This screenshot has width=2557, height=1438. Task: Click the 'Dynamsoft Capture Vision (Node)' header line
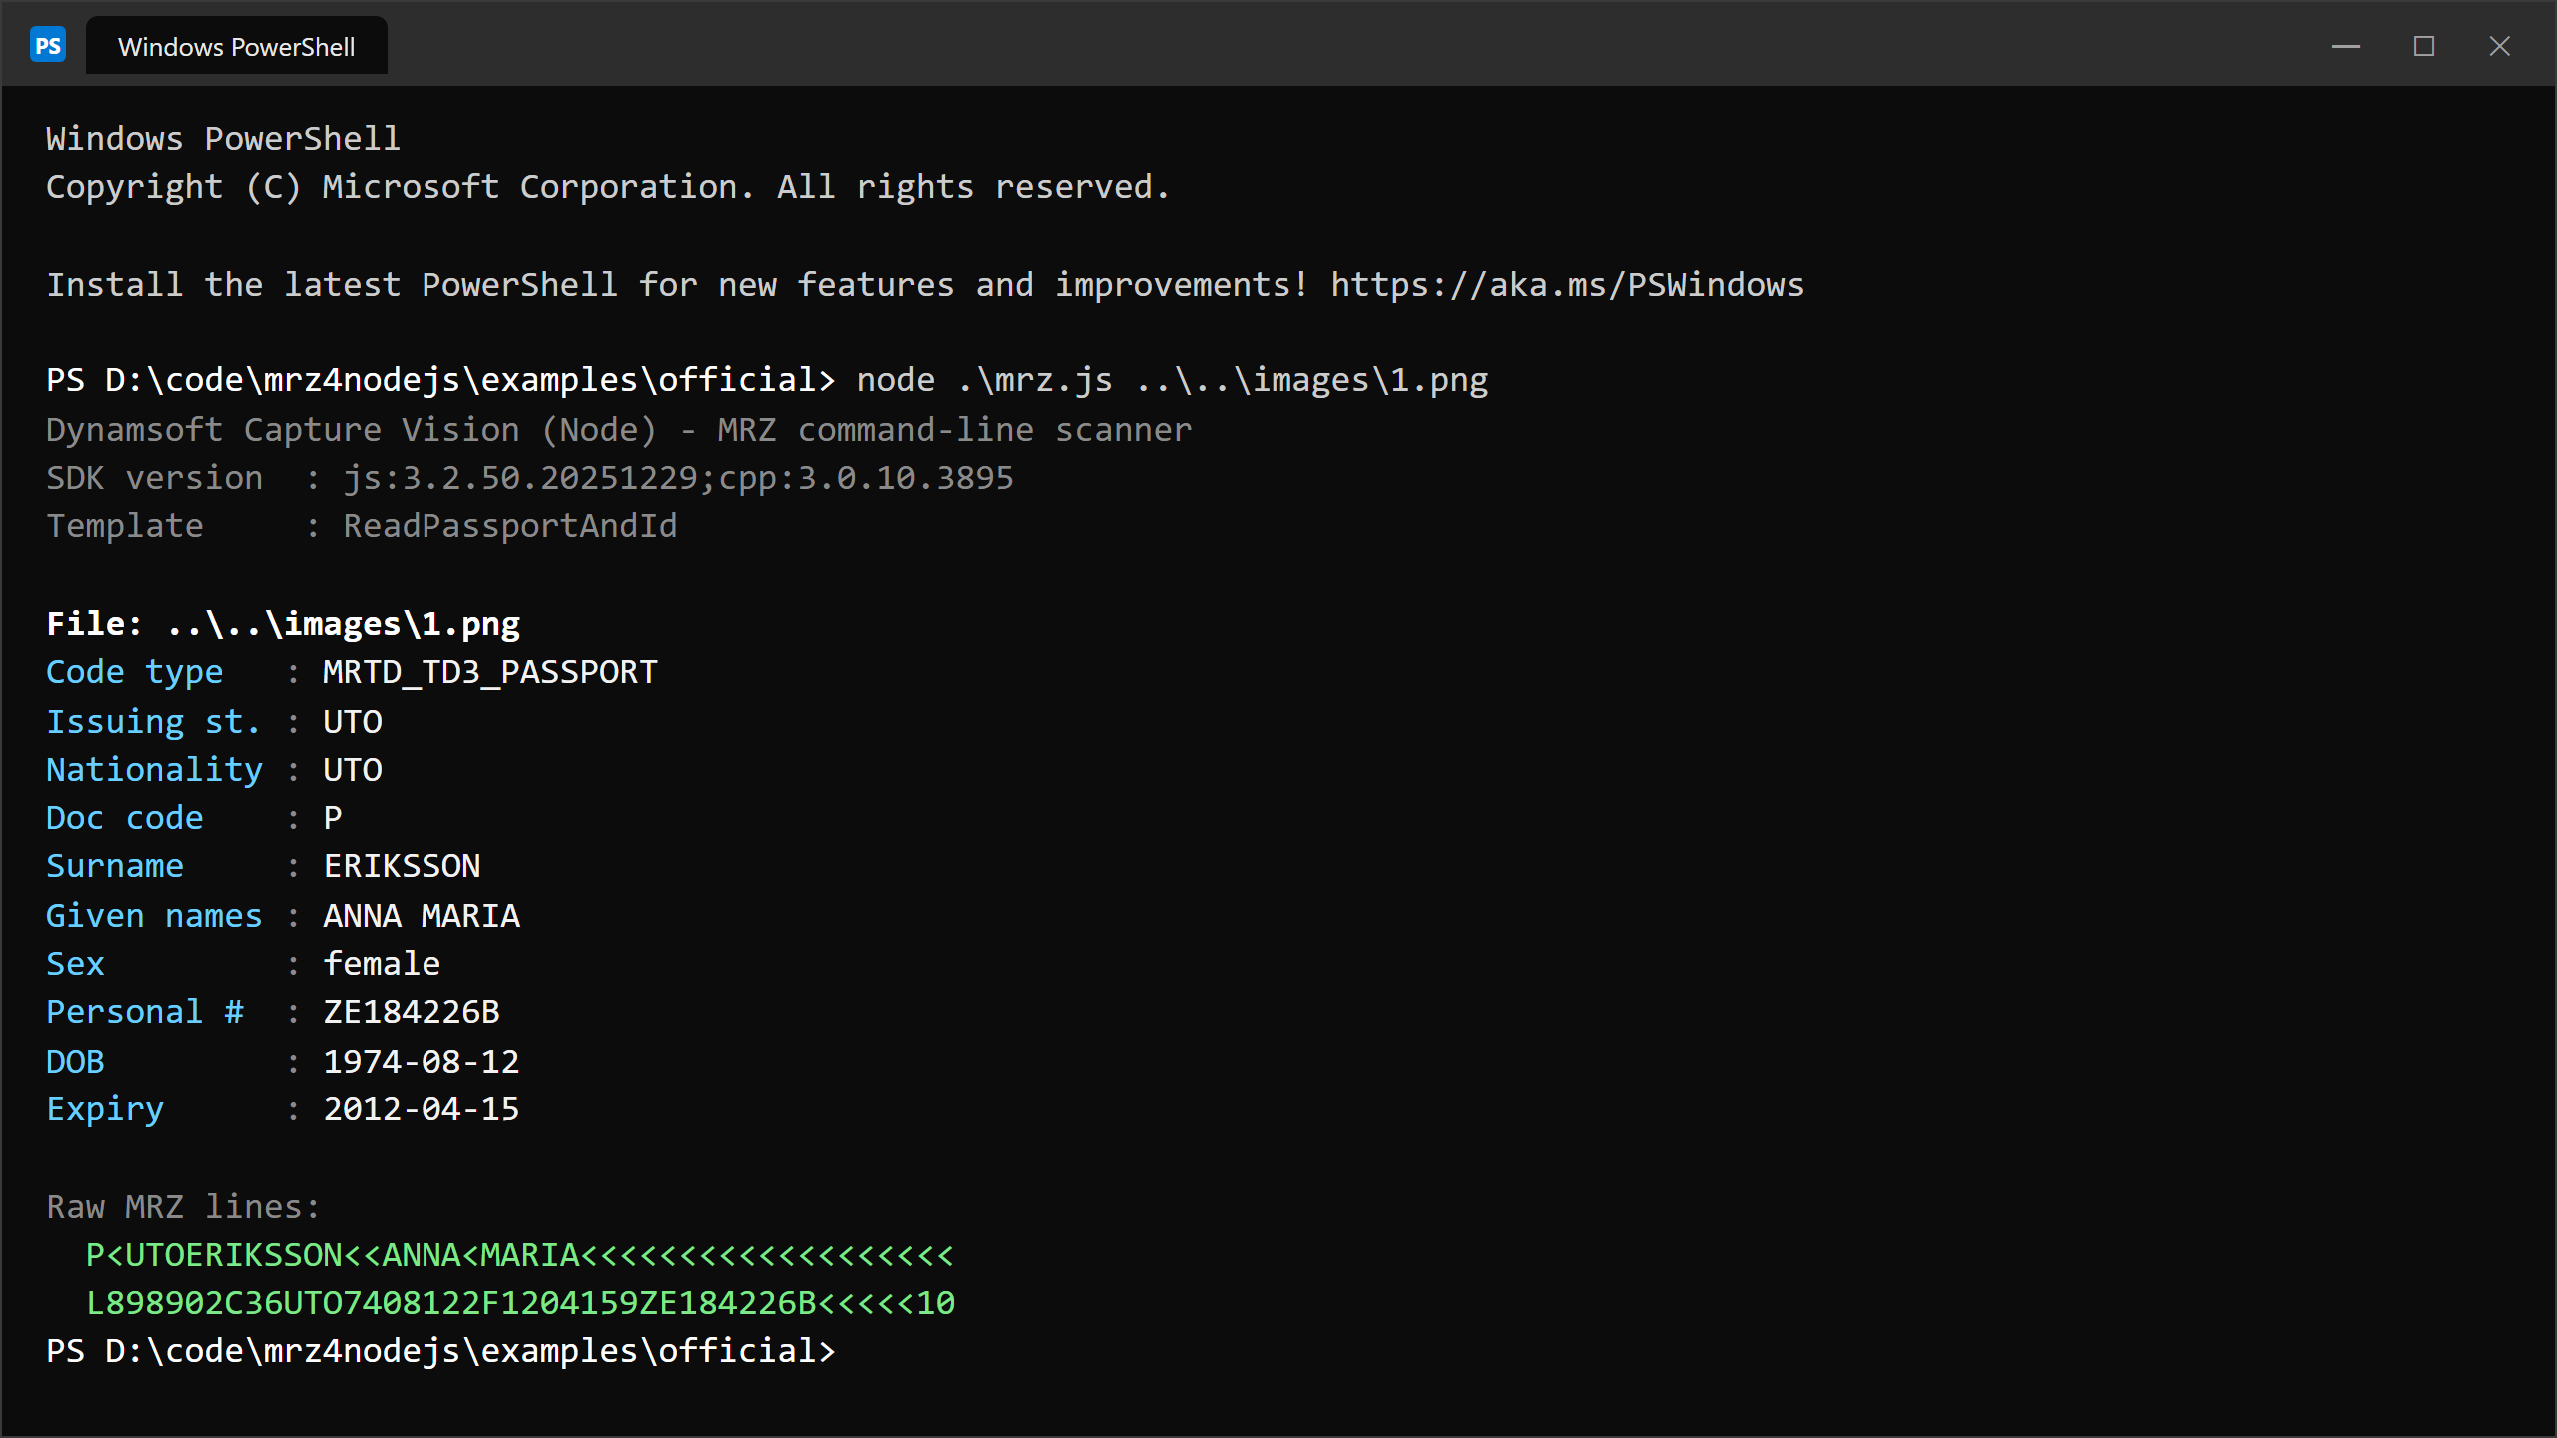point(618,430)
